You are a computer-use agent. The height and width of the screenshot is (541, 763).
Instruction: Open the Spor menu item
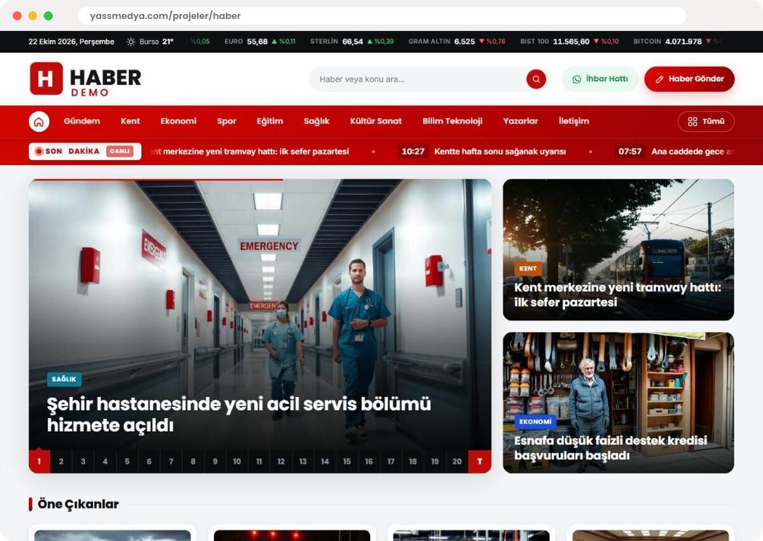[x=226, y=121]
